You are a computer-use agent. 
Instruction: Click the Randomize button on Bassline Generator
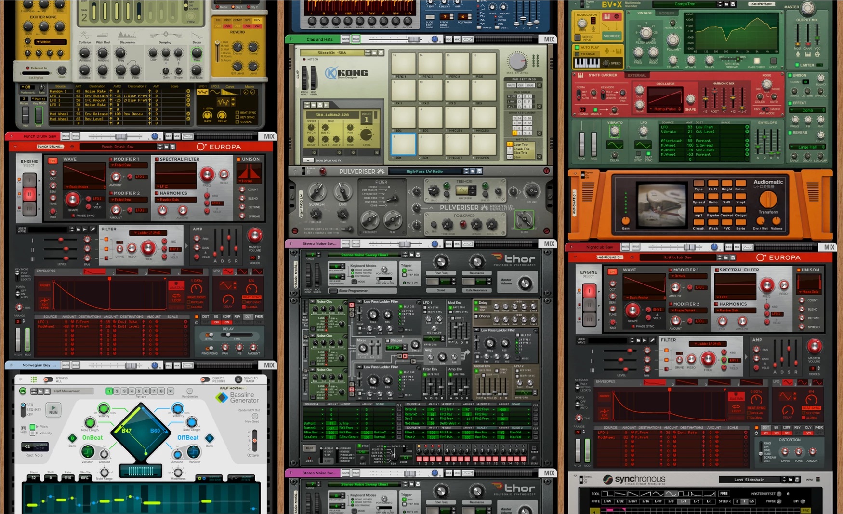coord(189,391)
